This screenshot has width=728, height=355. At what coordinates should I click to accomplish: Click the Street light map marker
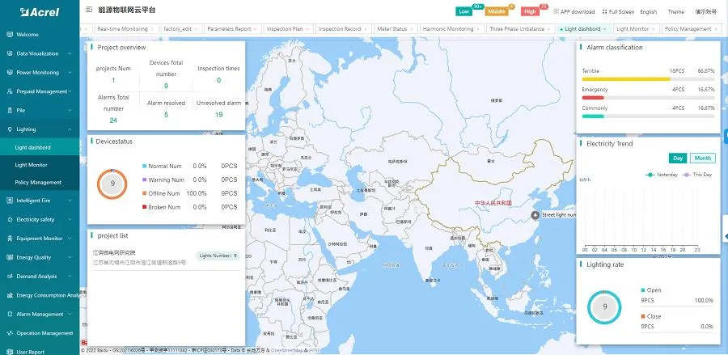click(535, 214)
